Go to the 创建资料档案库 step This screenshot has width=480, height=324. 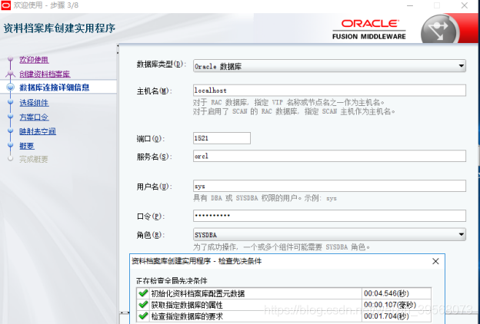tap(45, 74)
